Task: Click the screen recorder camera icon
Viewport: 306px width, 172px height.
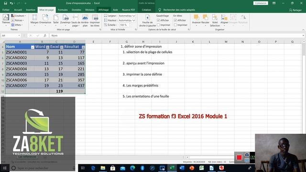Action: click(247, 155)
